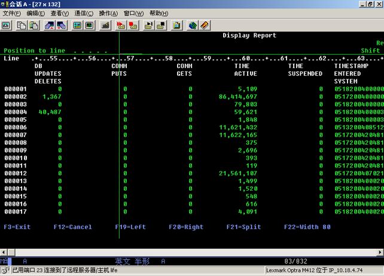This screenshot has height=276, width=384.
Task: Open the Send File to Host tool
Action: pyautogui.click(x=50, y=26)
